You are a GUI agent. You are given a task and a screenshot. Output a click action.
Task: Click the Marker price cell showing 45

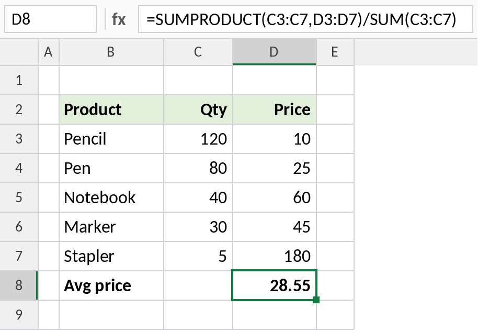pyautogui.click(x=275, y=226)
